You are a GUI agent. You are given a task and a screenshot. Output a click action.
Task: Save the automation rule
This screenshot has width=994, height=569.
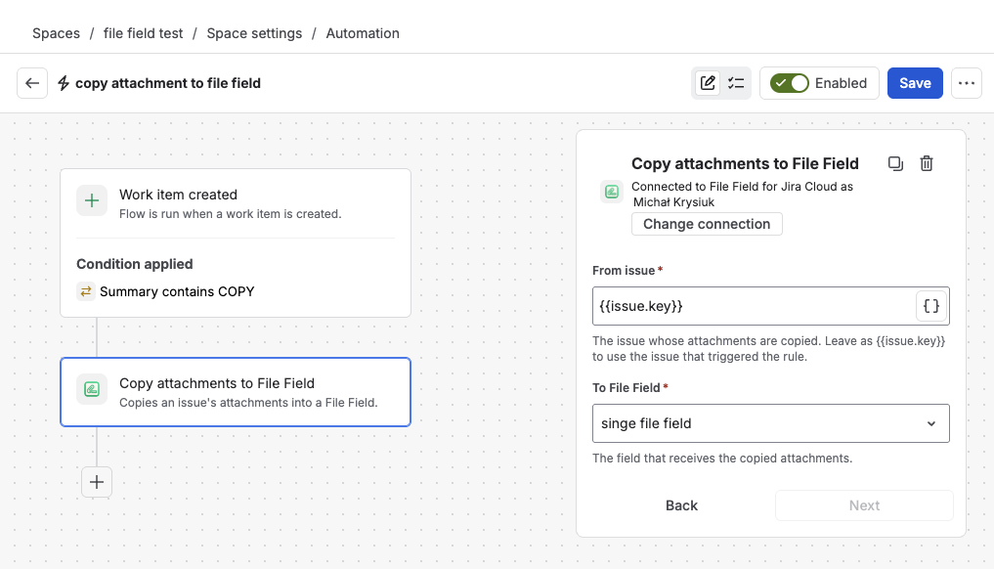click(x=915, y=83)
